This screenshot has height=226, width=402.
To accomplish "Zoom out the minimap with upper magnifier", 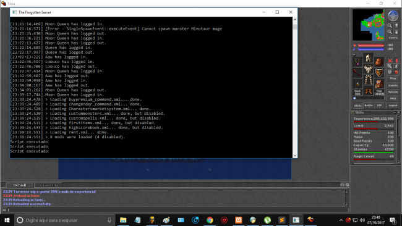I will [390, 25].
